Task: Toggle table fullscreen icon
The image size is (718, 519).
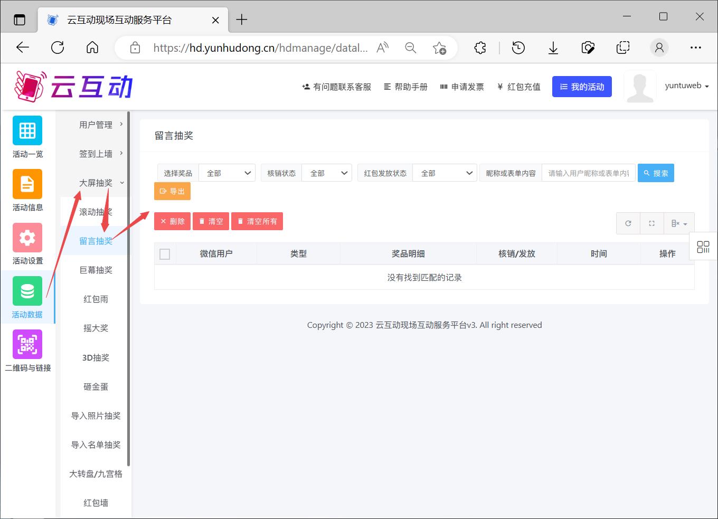Action: pyautogui.click(x=652, y=223)
